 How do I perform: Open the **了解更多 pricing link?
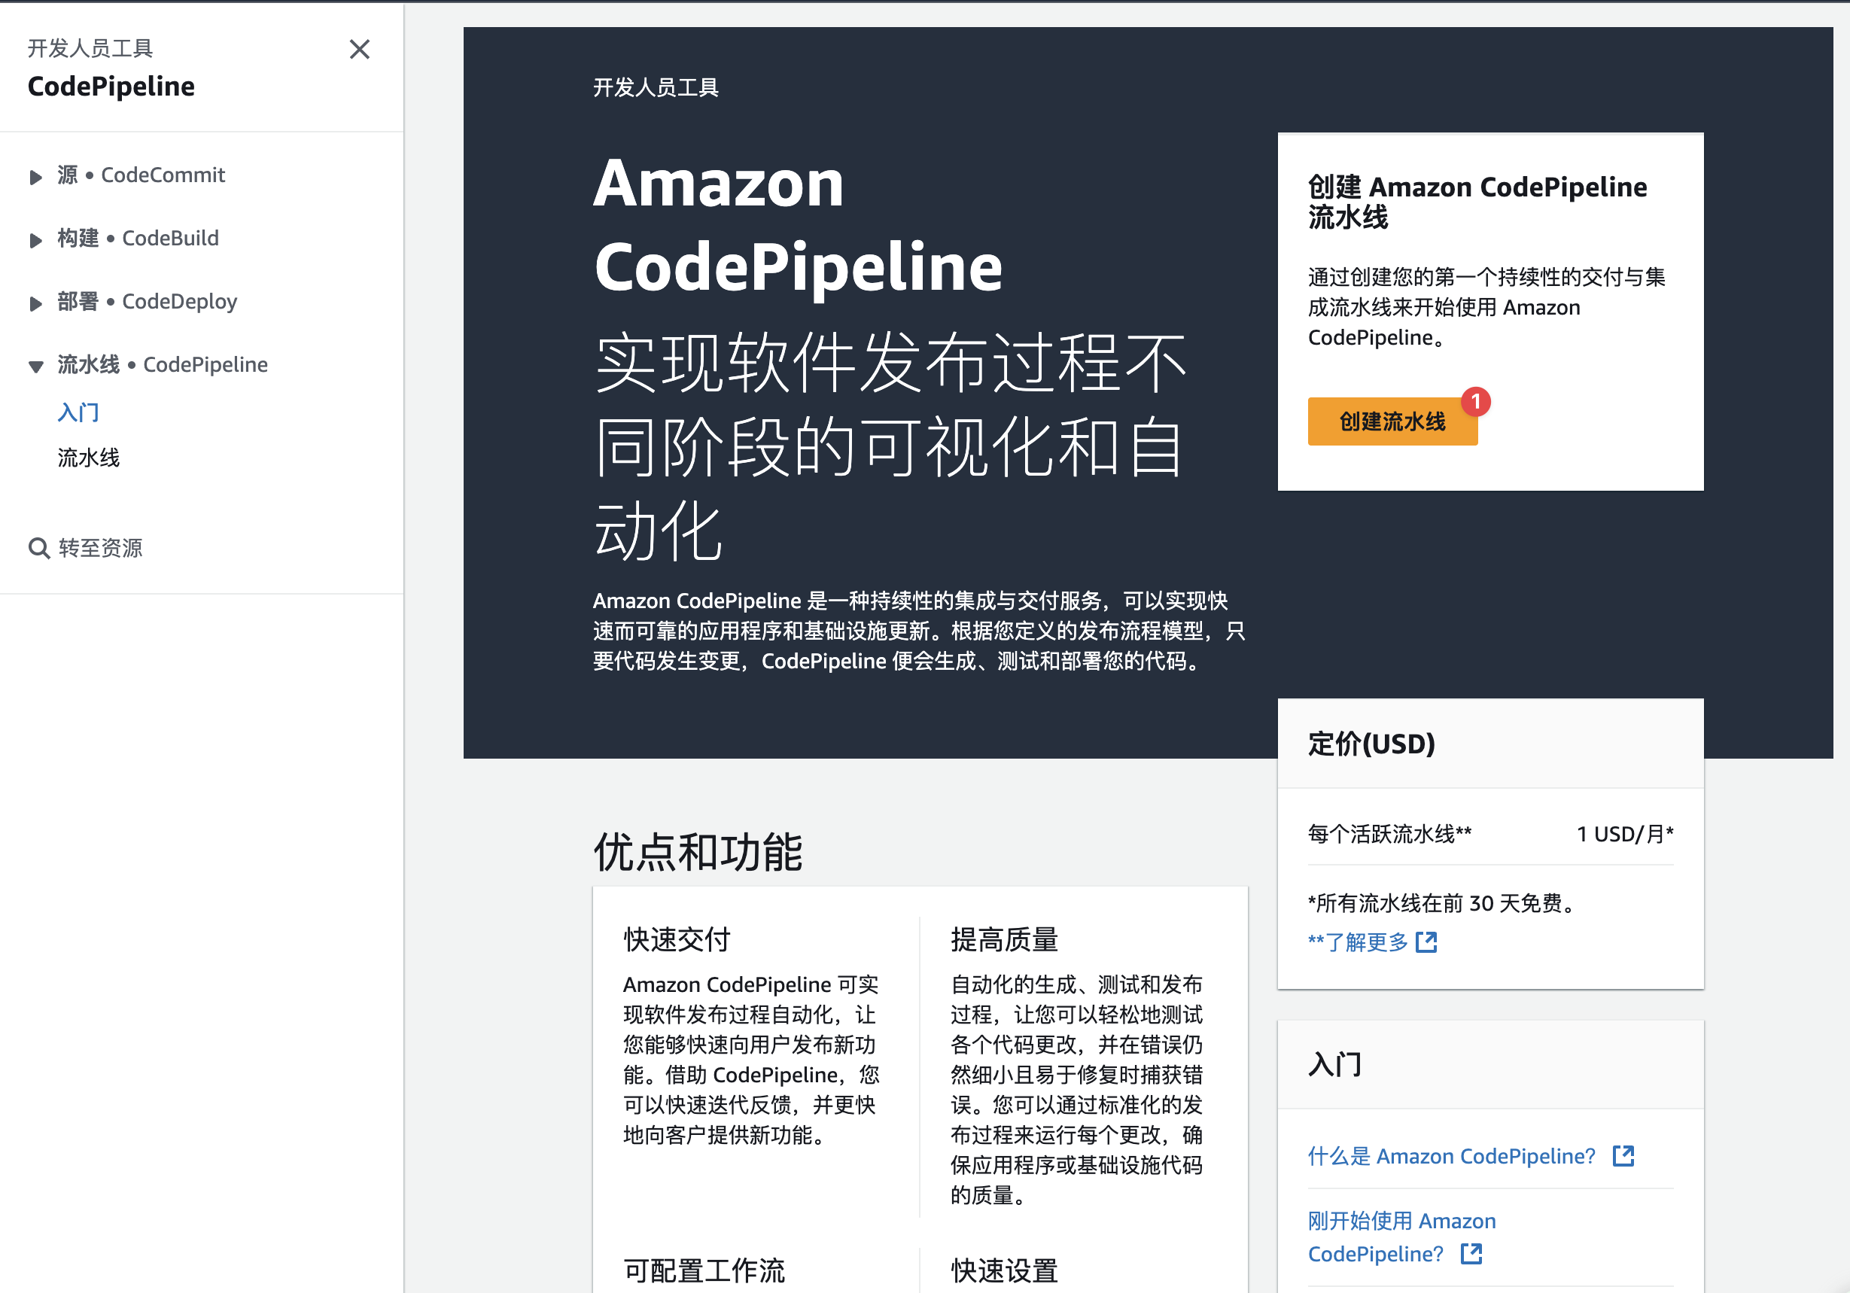coord(1358,942)
